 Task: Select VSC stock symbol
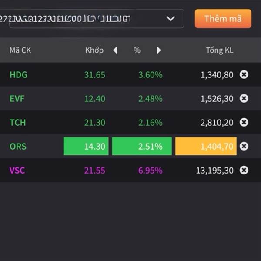tap(17, 171)
